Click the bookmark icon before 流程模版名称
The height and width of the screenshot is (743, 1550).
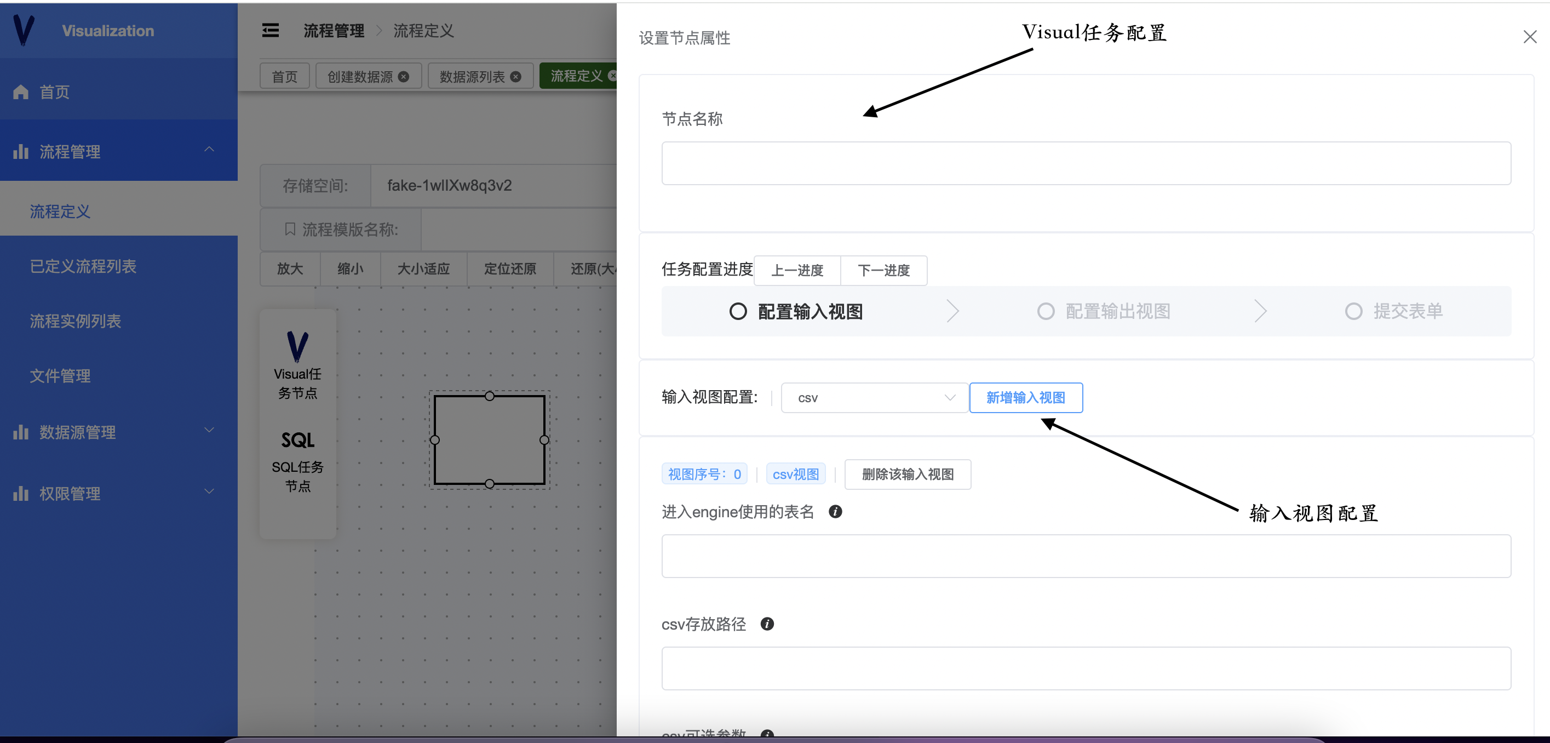pos(290,230)
